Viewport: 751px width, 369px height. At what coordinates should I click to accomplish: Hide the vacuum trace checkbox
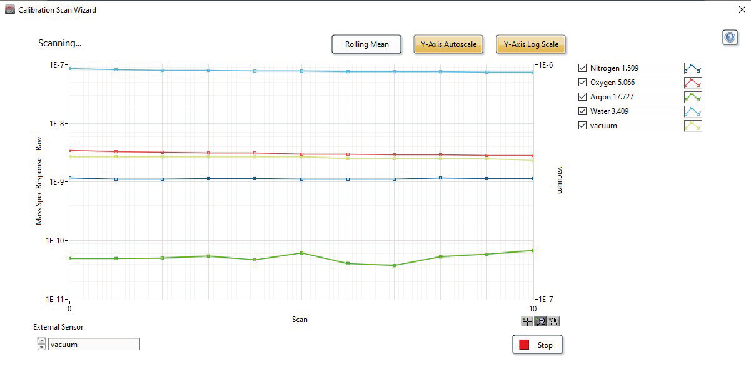[583, 126]
